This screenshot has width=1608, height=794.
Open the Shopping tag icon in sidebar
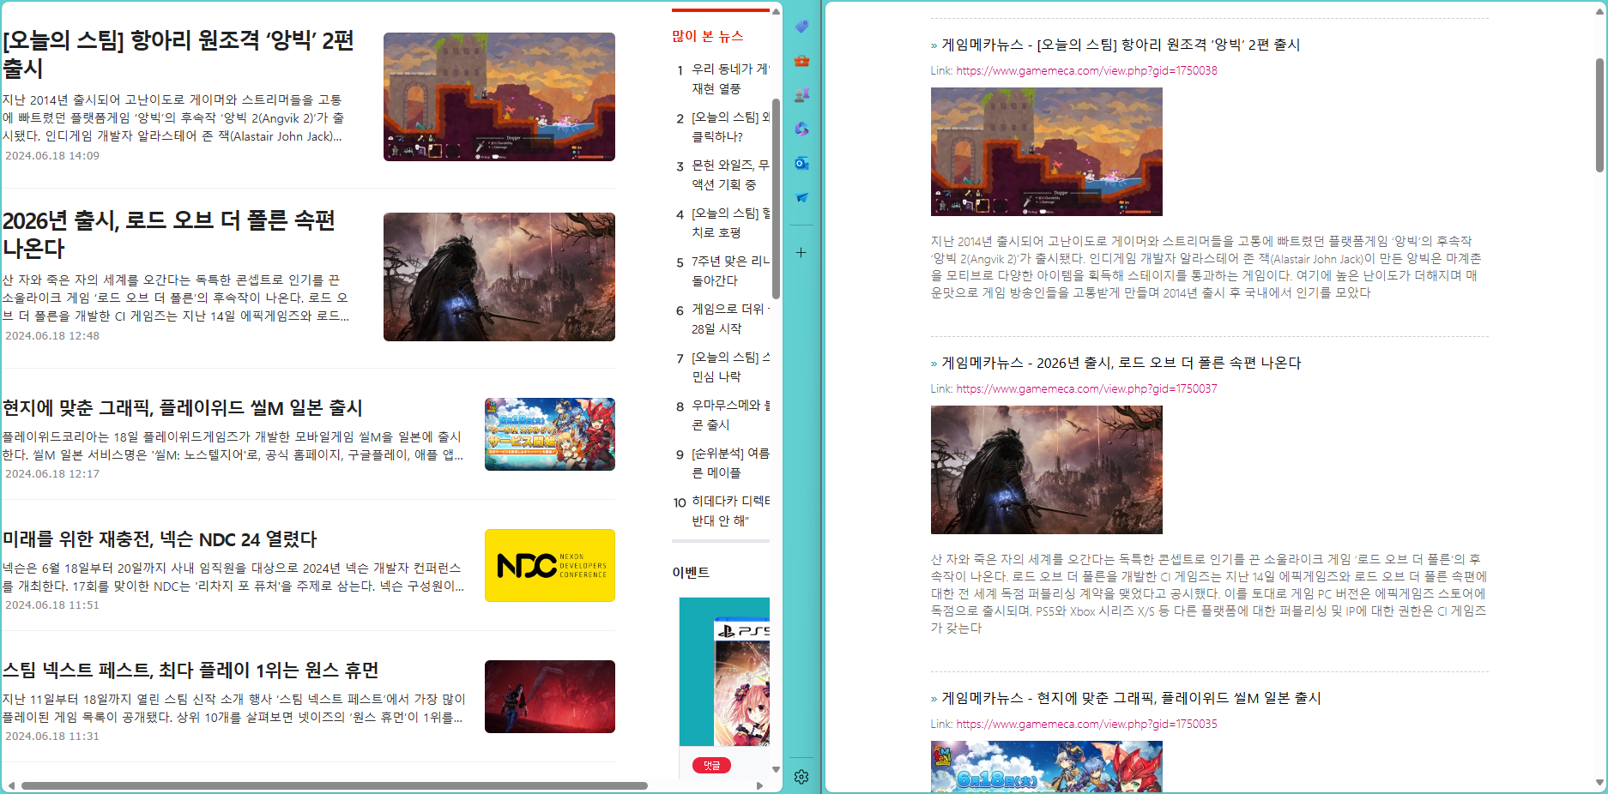coord(801,27)
